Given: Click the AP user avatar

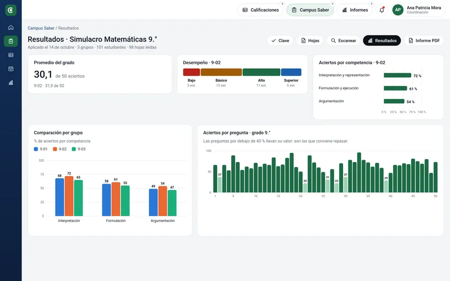Looking at the screenshot, I should [x=398, y=10].
